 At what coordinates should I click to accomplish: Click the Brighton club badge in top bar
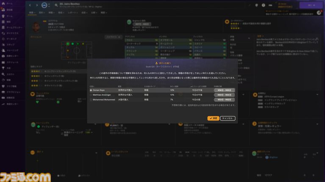pyautogui.click(x=44, y=5)
